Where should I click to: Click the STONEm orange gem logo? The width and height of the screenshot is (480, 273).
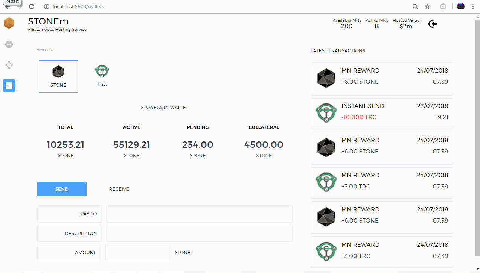click(9, 23)
